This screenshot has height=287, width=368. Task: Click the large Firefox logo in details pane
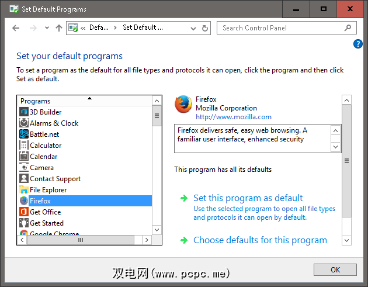pyautogui.click(x=183, y=104)
